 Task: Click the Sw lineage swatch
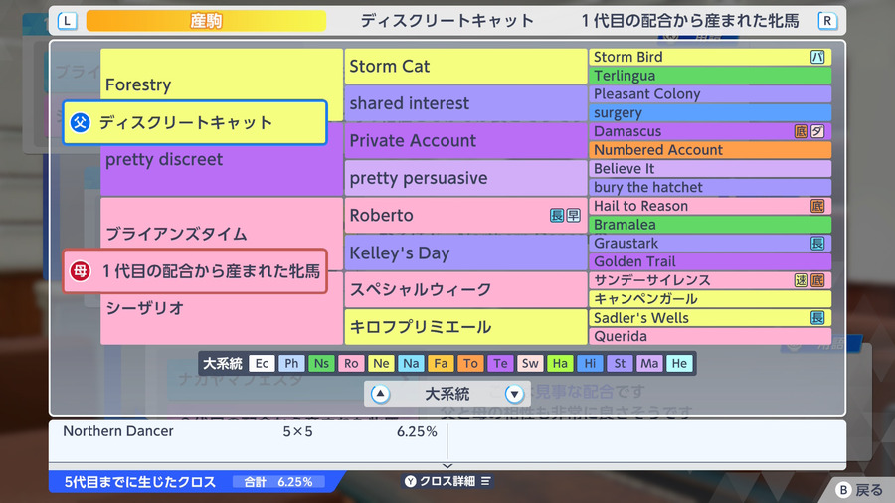coord(530,363)
